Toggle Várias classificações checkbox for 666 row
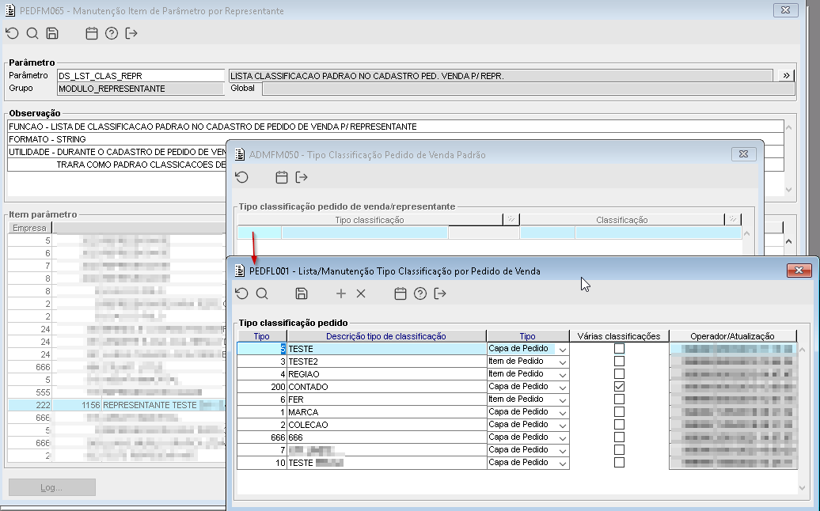 click(x=619, y=437)
